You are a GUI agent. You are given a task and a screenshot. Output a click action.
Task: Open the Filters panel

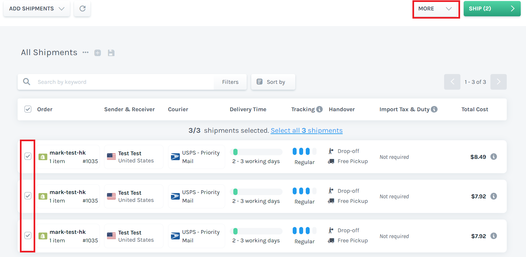(230, 82)
